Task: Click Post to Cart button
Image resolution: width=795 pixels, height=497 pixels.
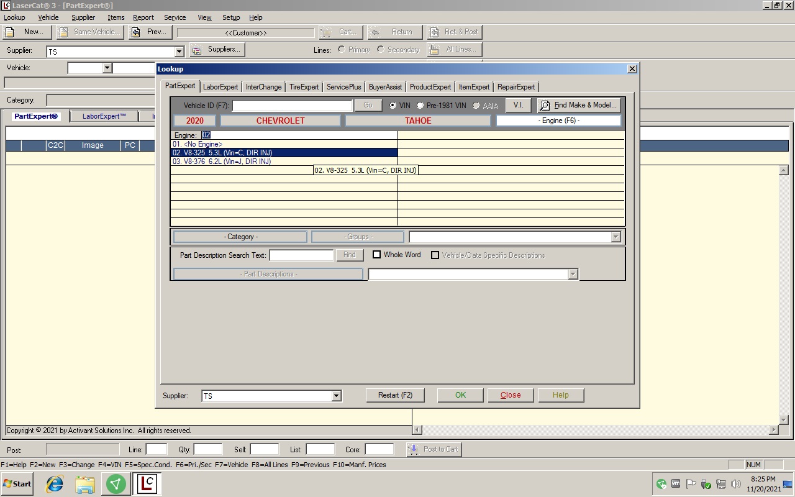Action: click(434, 449)
